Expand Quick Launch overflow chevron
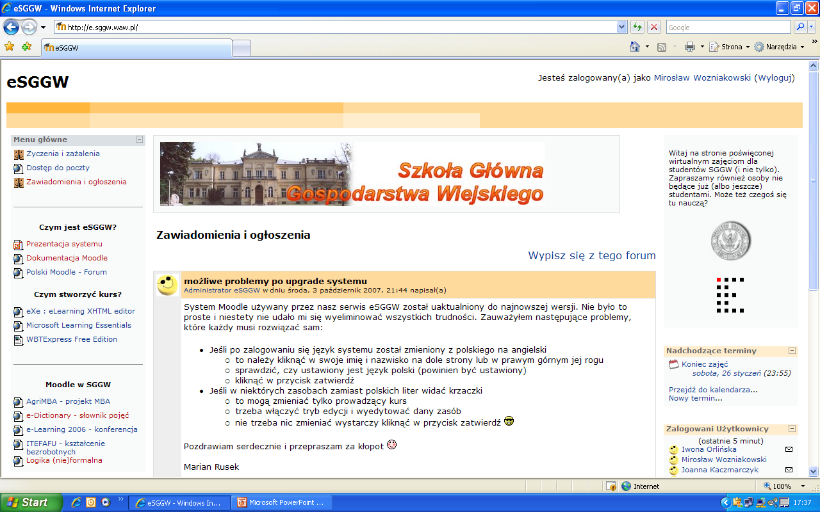Screen dimensions: 820x512 click(120, 500)
